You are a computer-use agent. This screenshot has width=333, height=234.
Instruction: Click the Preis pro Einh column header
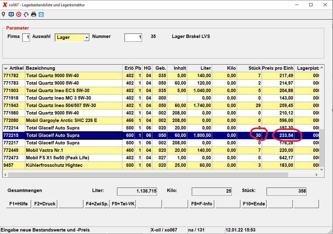(x=278, y=68)
